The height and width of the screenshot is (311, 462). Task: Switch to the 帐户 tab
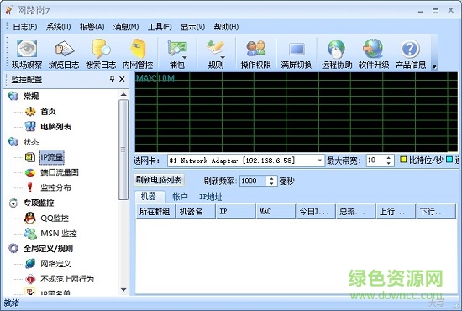pyautogui.click(x=180, y=197)
